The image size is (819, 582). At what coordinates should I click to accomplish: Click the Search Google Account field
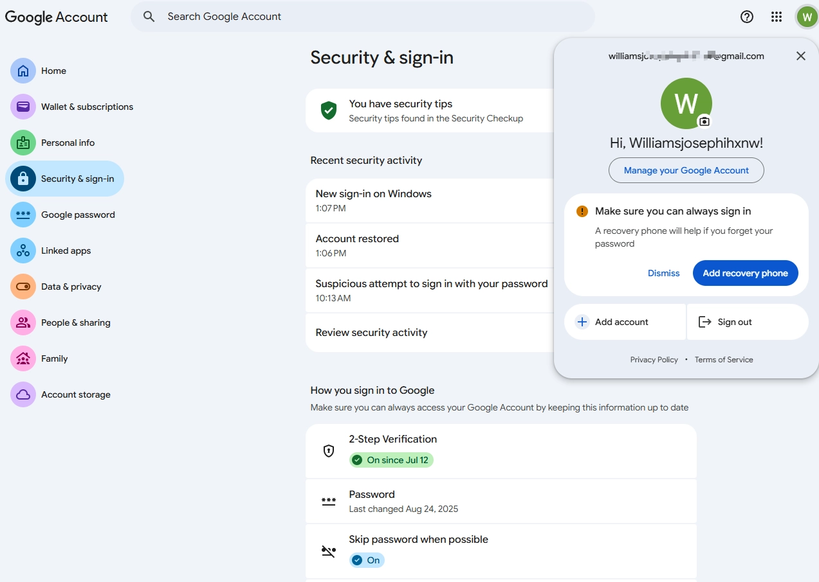(363, 17)
